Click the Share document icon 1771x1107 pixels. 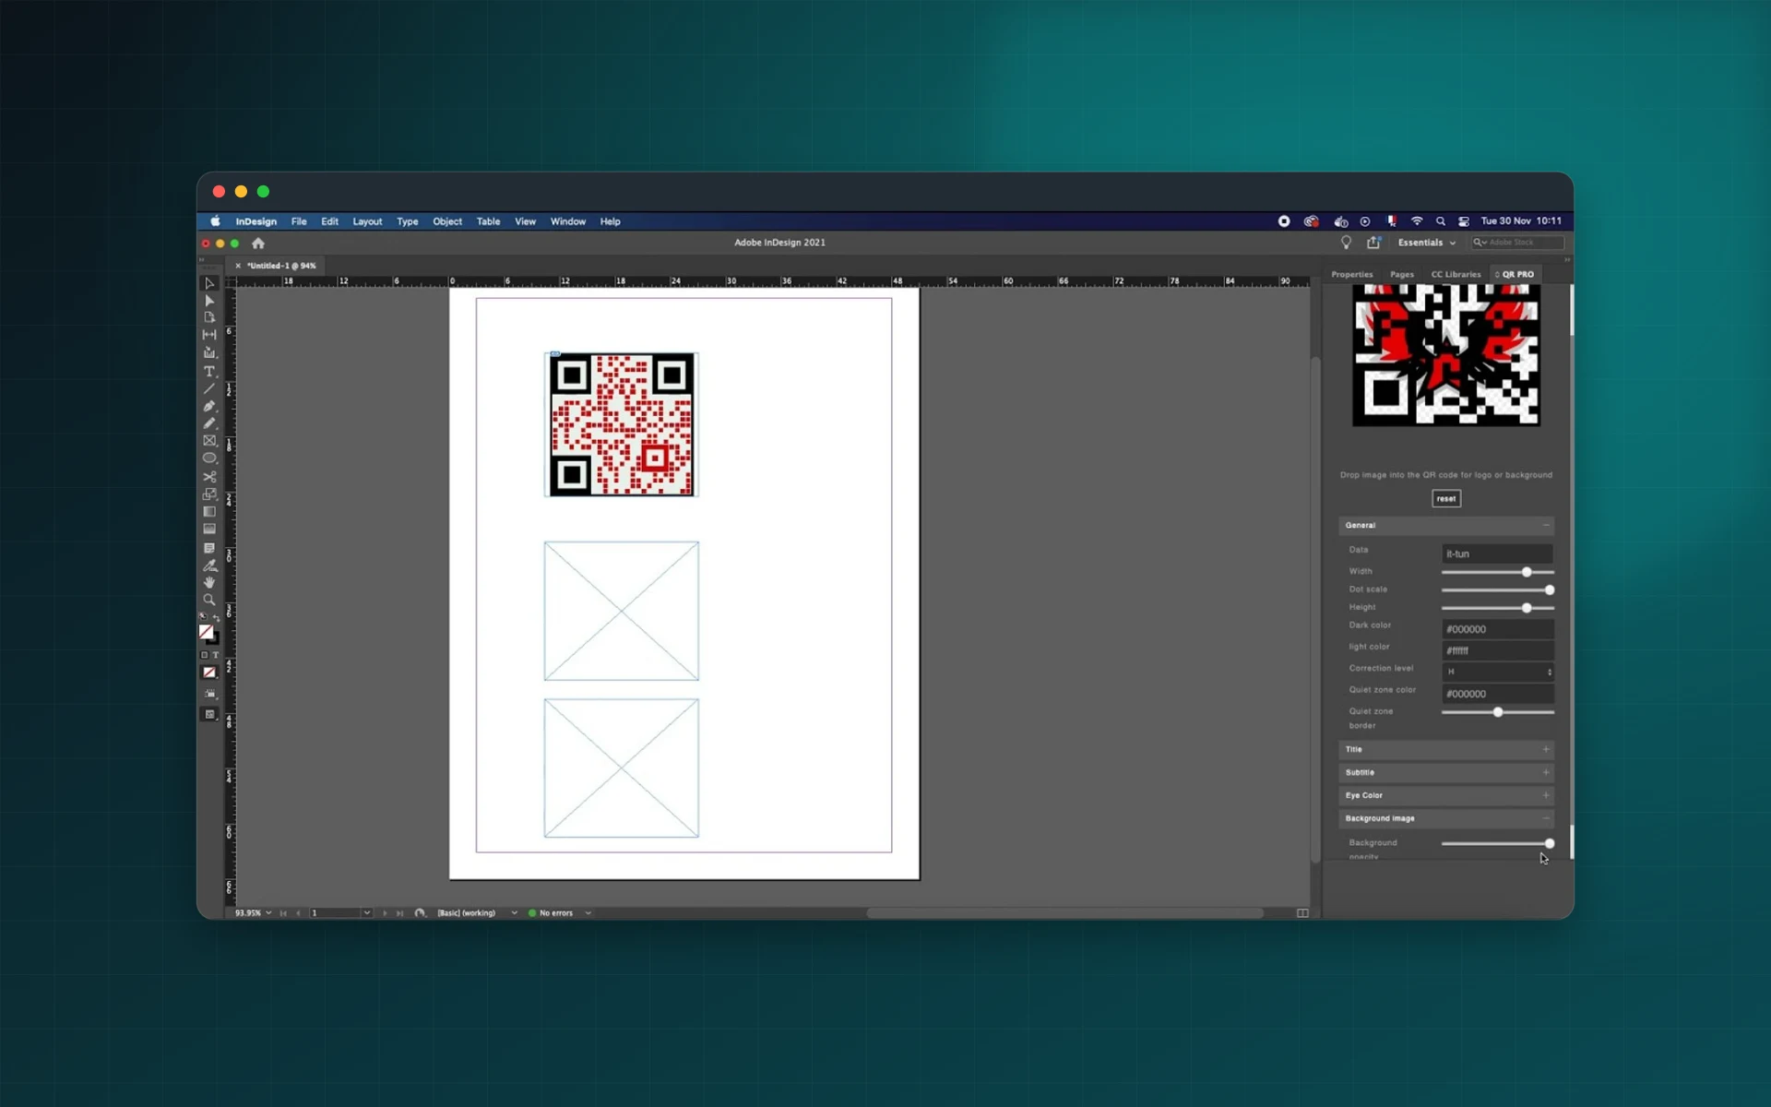pos(1373,243)
